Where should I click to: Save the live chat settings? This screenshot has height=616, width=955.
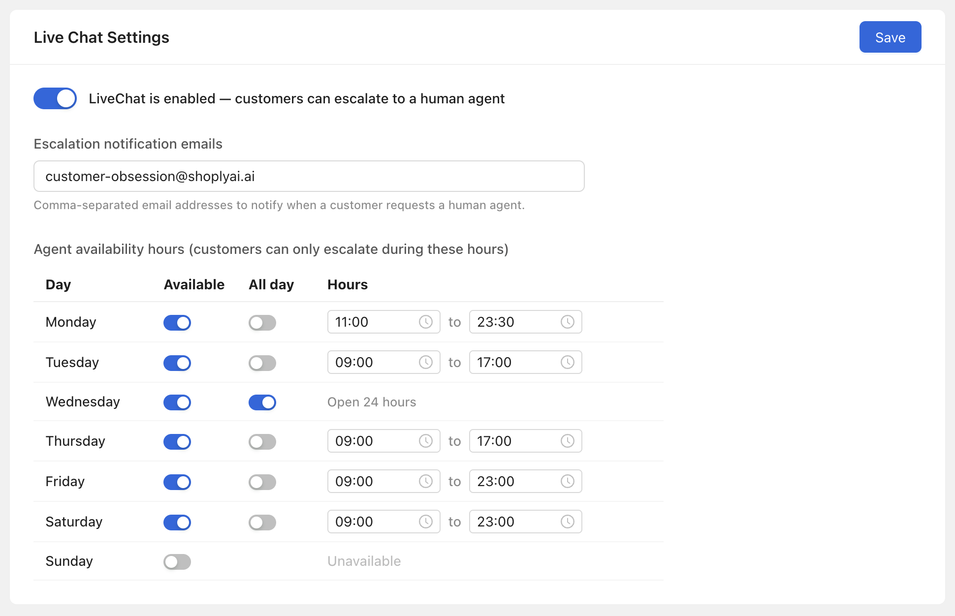(x=890, y=37)
